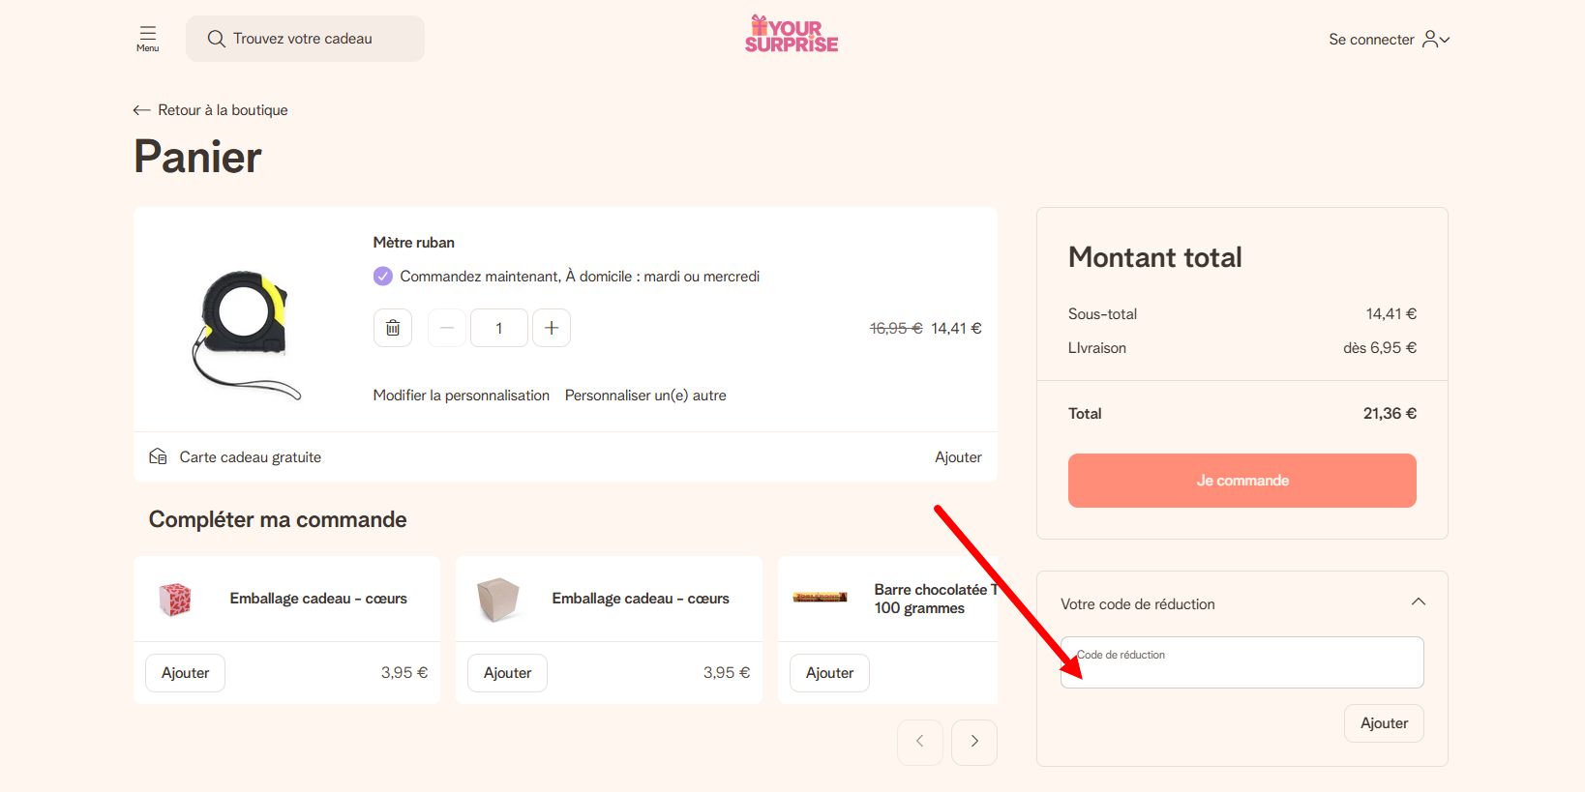Click Personnaliser un(e) autre link
Viewport: 1585px width, 792px height.
point(645,396)
